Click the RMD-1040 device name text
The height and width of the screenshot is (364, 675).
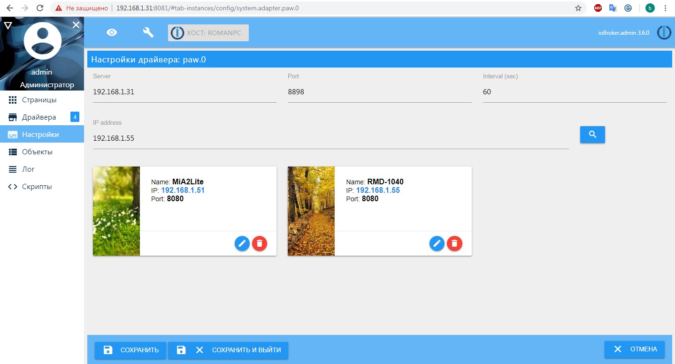pos(385,182)
